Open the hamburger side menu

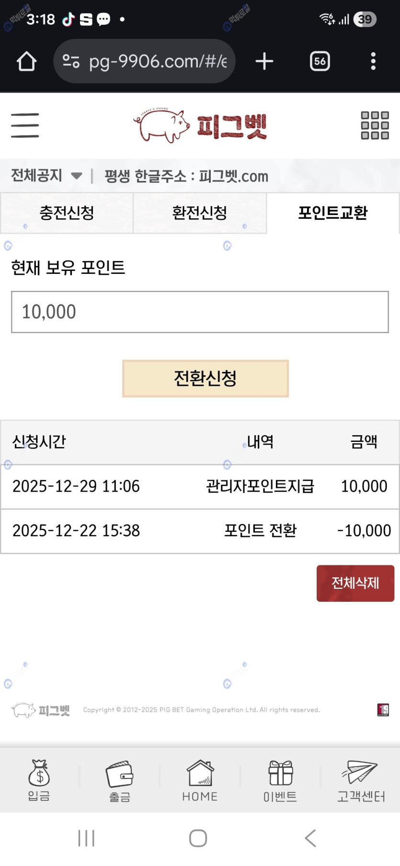25,125
